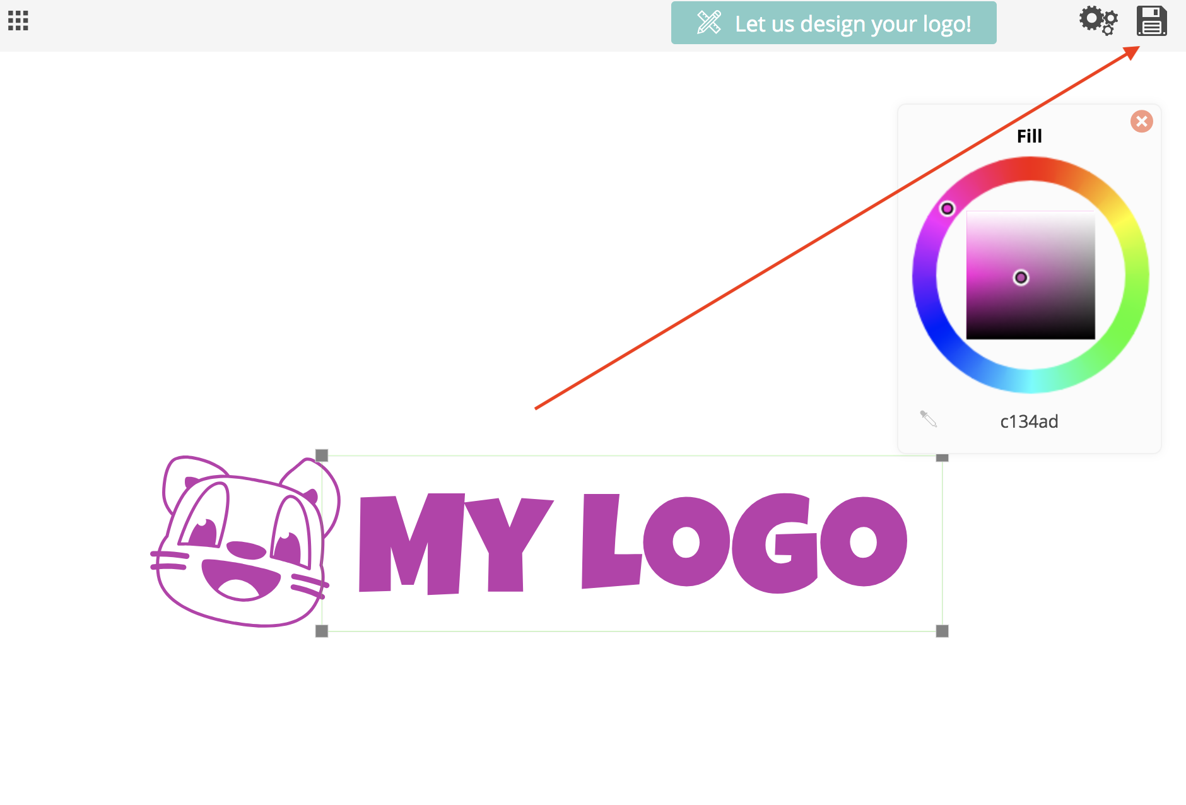Select the MY LOGO text object
Screen dimensions: 1186x805
point(633,543)
